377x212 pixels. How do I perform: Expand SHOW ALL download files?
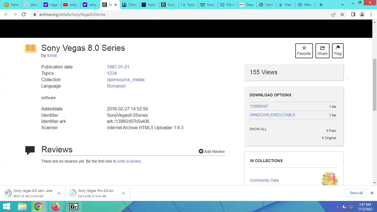[x=258, y=129]
